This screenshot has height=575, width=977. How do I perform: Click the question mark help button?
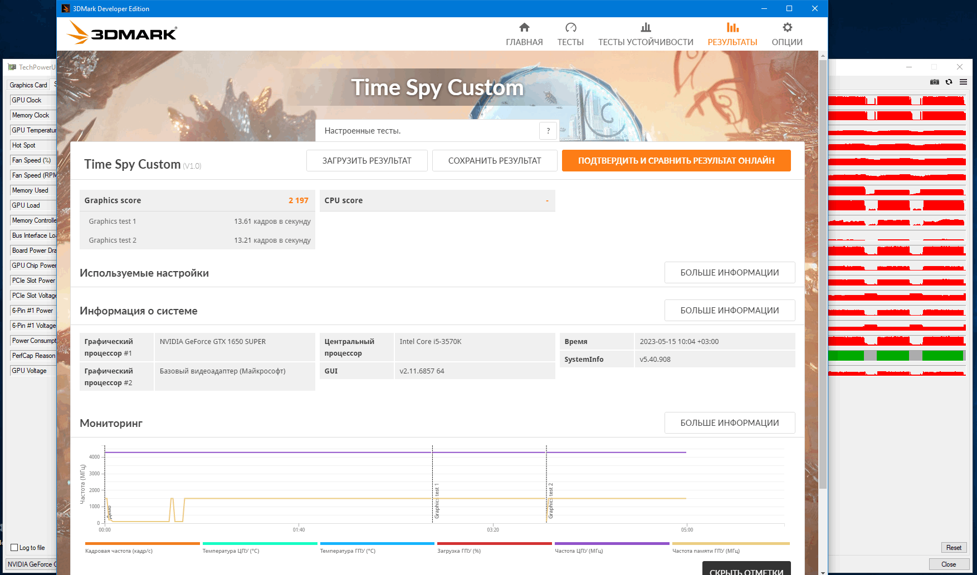(548, 131)
